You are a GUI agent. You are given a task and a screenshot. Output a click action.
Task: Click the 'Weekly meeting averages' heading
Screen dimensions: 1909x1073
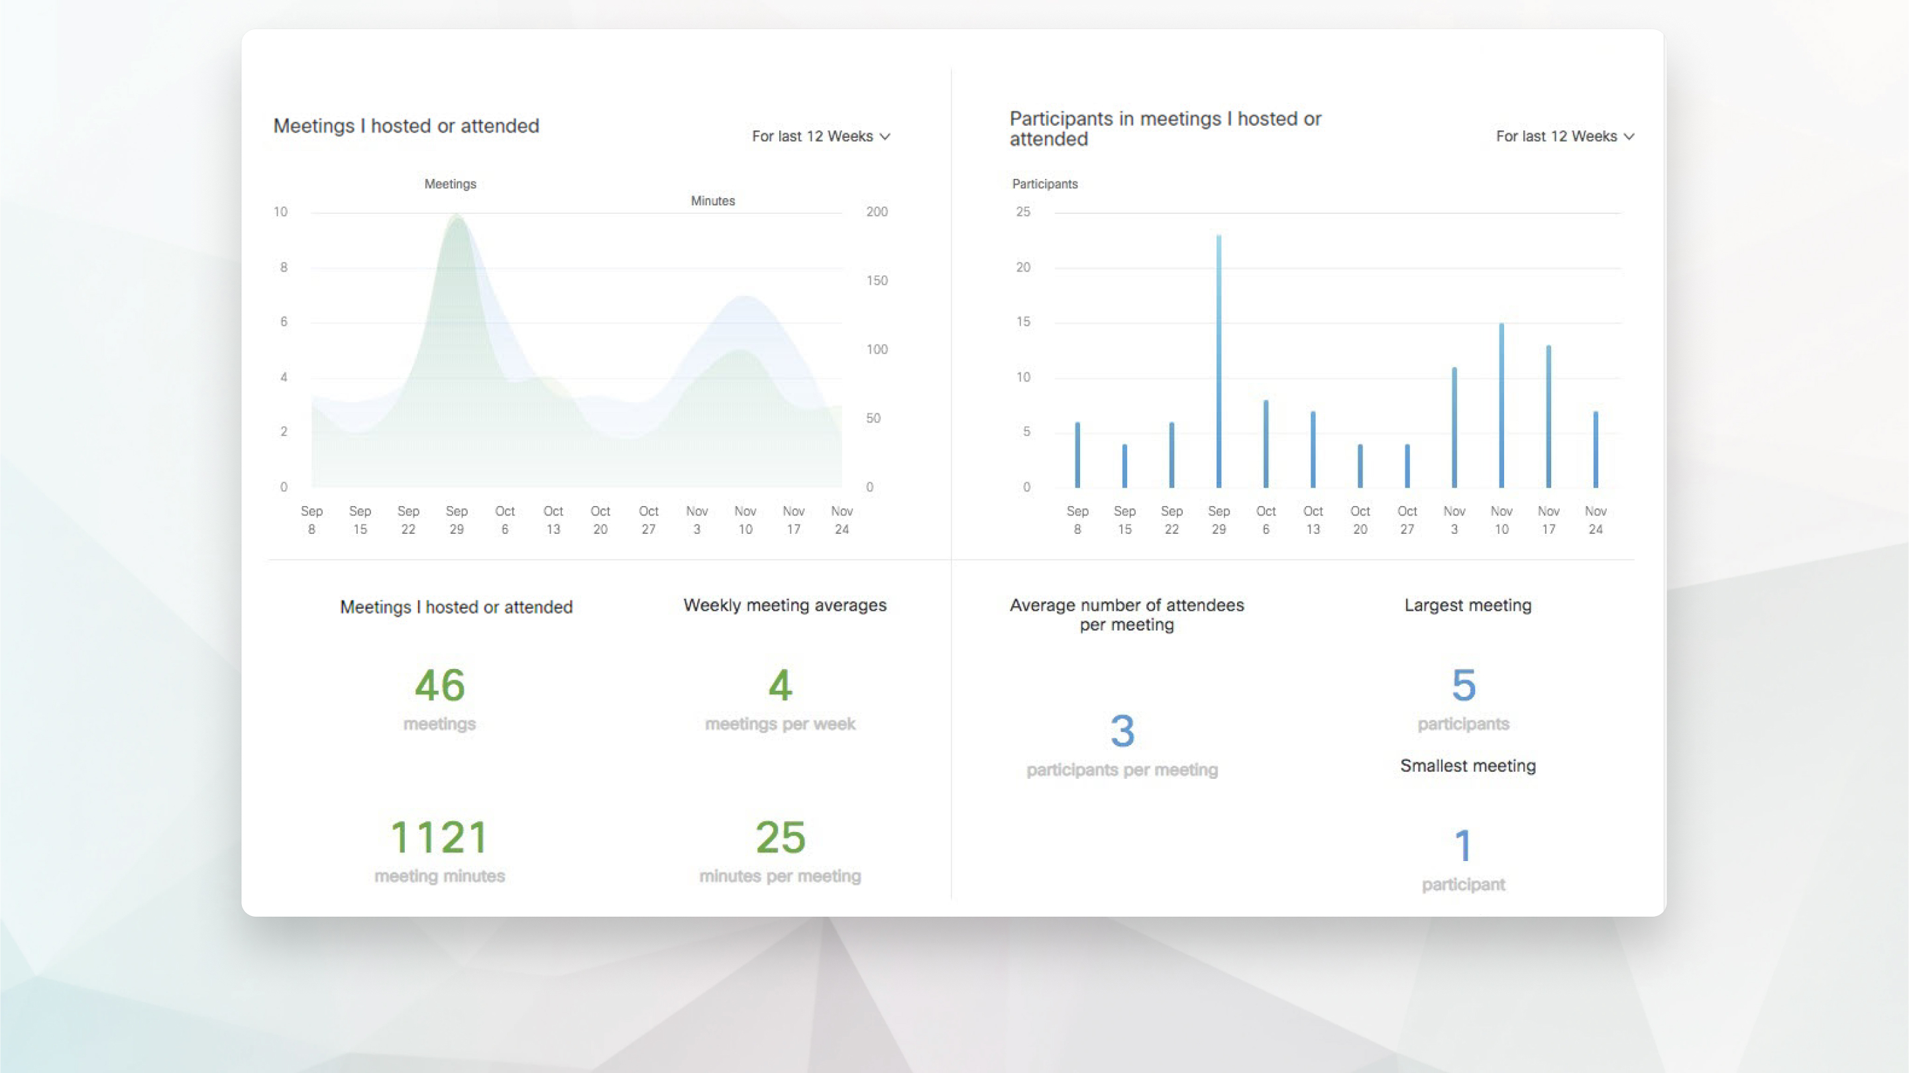(x=785, y=605)
